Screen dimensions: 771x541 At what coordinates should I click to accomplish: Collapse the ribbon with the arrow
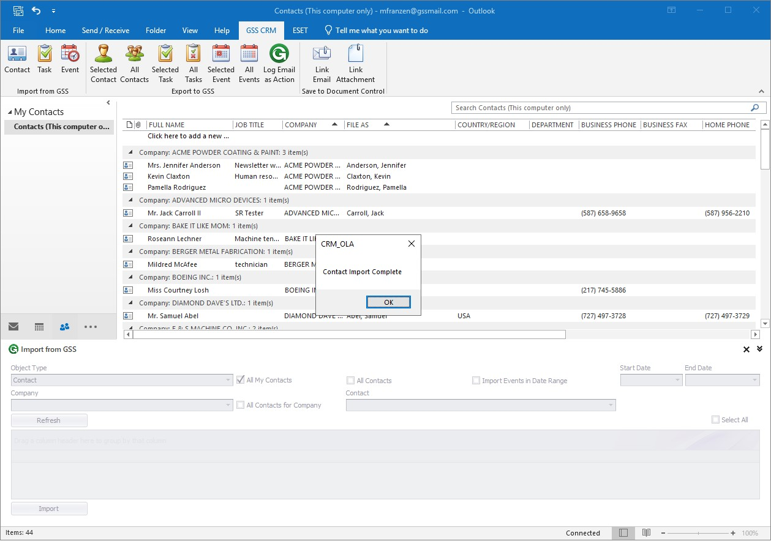(761, 91)
